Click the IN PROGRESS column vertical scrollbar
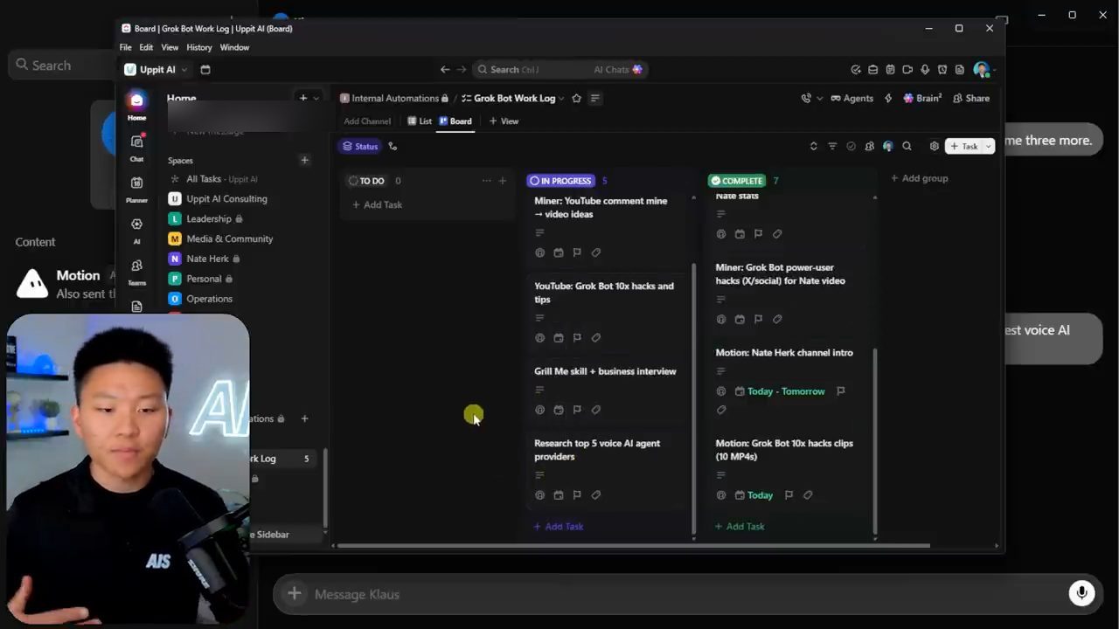 coord(694,397)
